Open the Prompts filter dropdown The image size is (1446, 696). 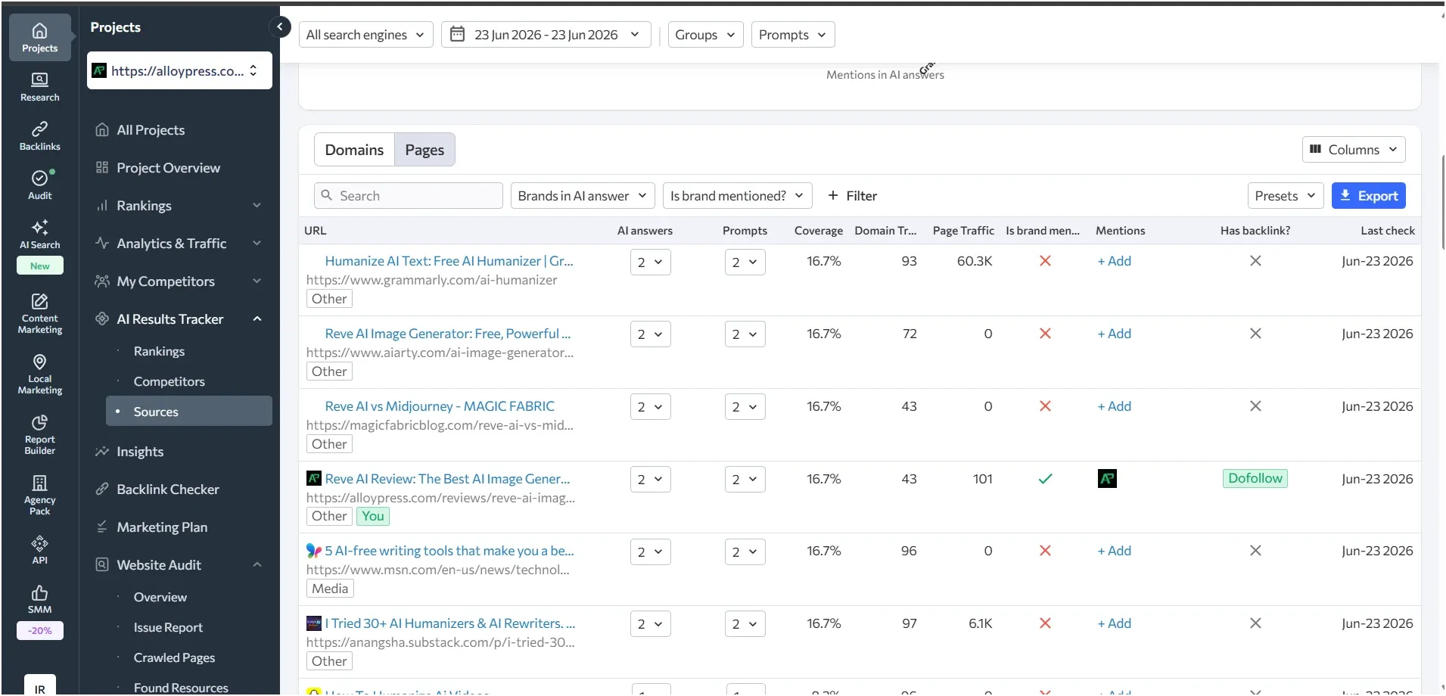click(793, 35)
